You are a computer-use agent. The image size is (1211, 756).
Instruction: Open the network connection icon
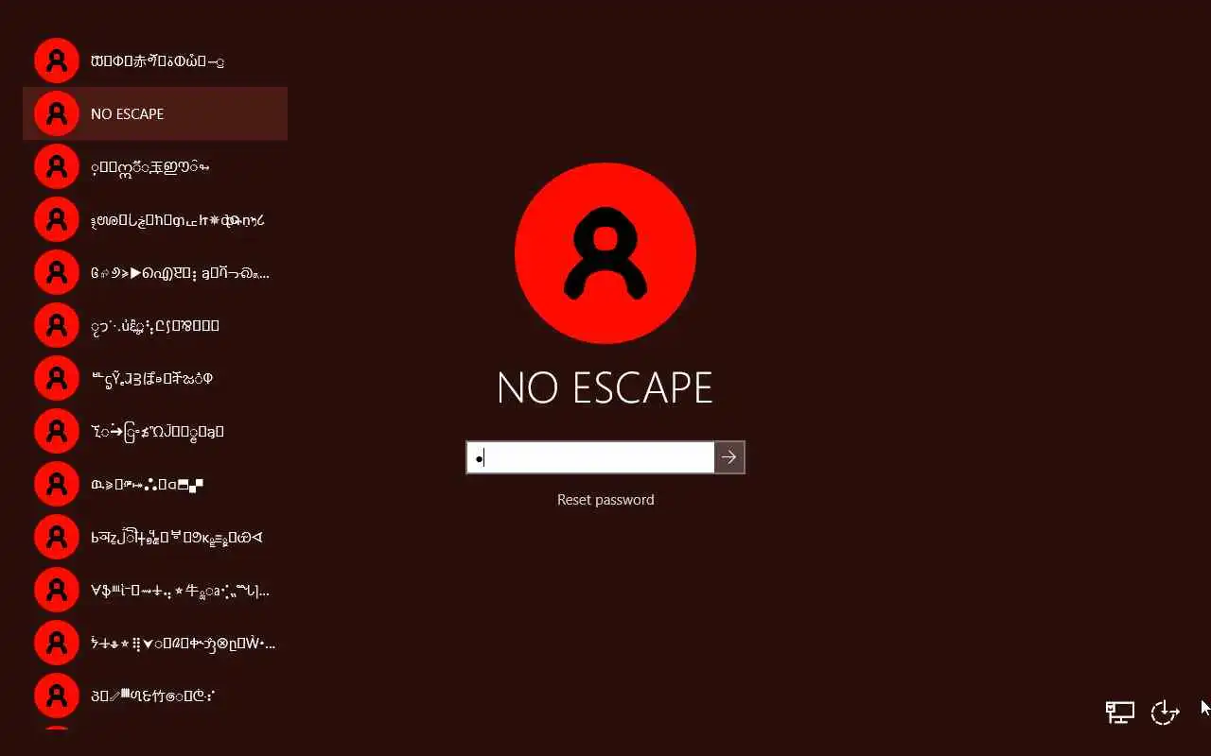[1120, 712]
